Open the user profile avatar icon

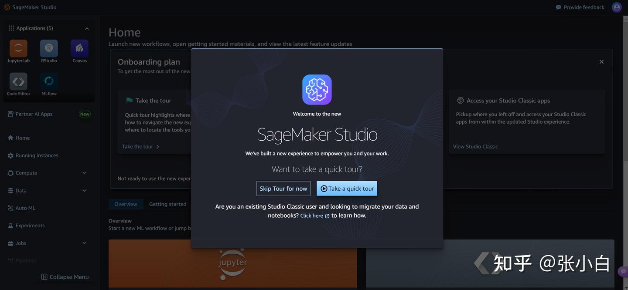[617, 7]
